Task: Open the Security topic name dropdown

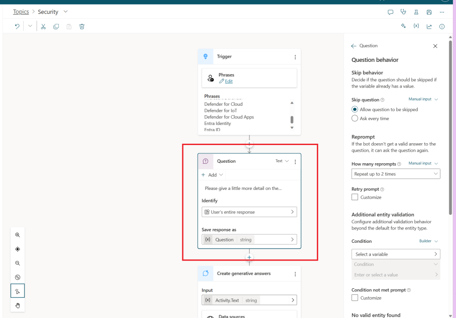Action: (x=66, y=12)
